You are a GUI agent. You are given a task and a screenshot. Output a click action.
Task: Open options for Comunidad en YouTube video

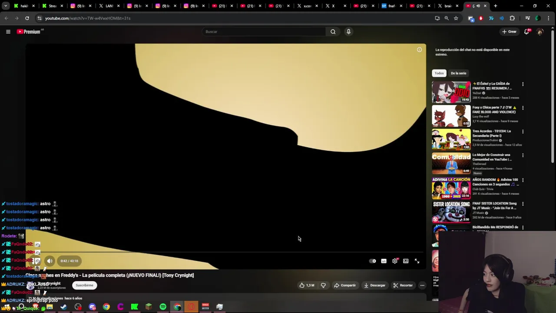pyautogui.click(x=523, y=155)
